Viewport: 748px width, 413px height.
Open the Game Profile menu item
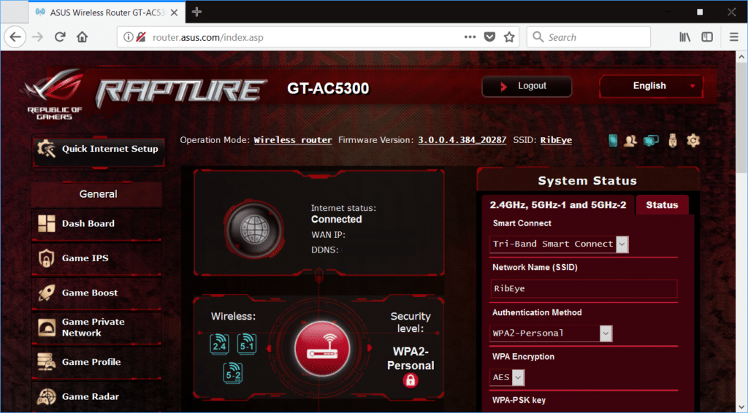(97, 362)
